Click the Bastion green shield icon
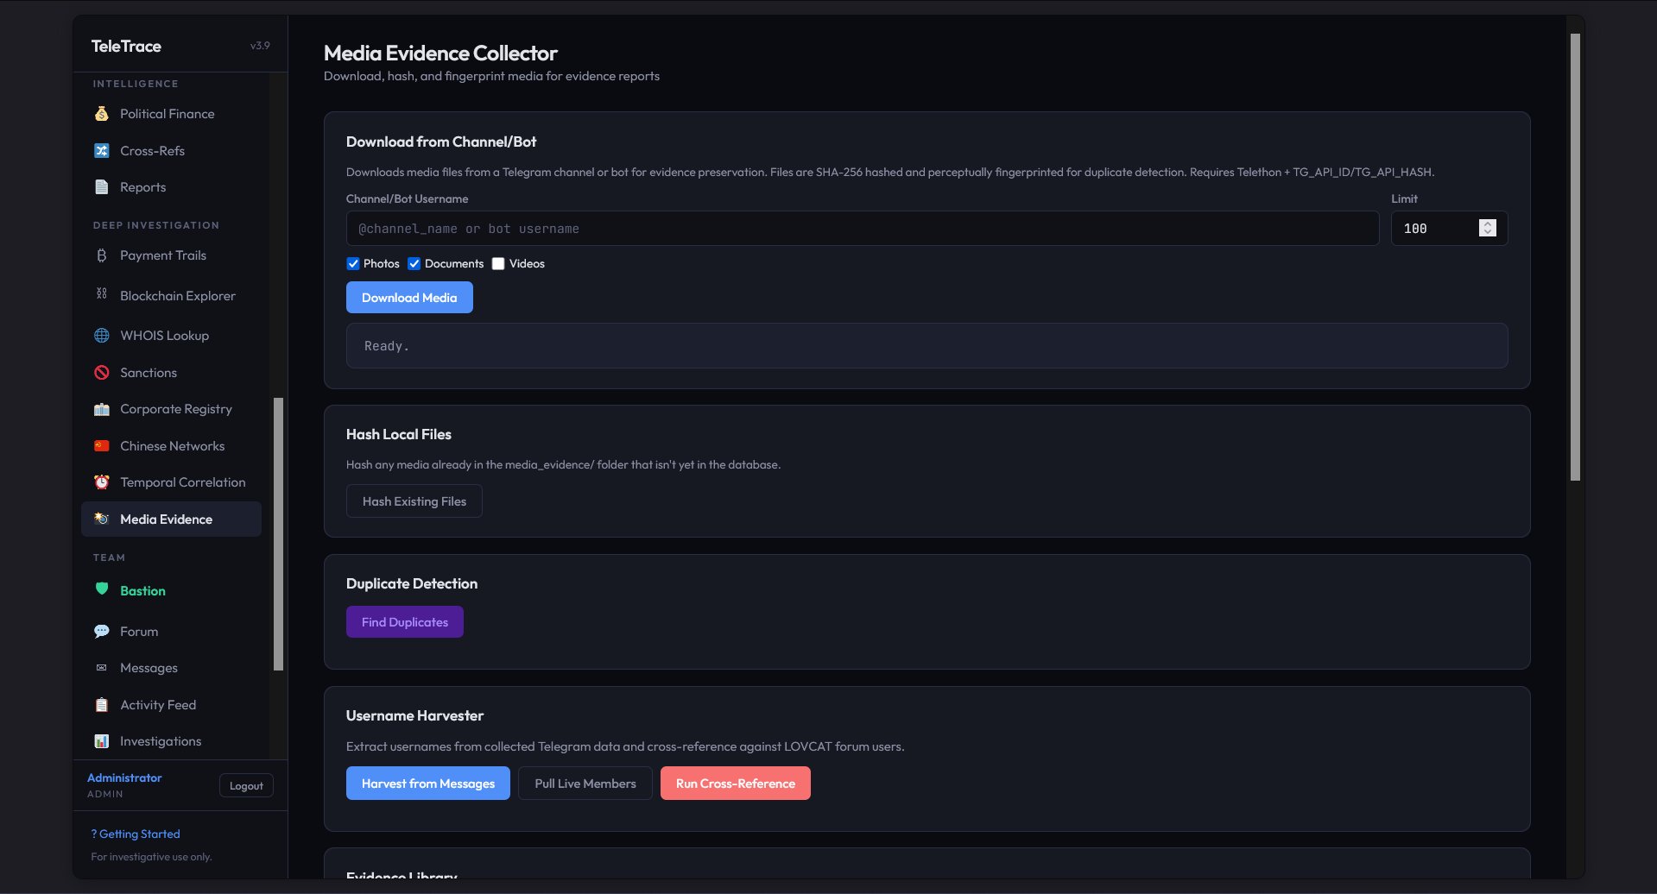The width and height of the screenshot is (1657, 894). 102,589
